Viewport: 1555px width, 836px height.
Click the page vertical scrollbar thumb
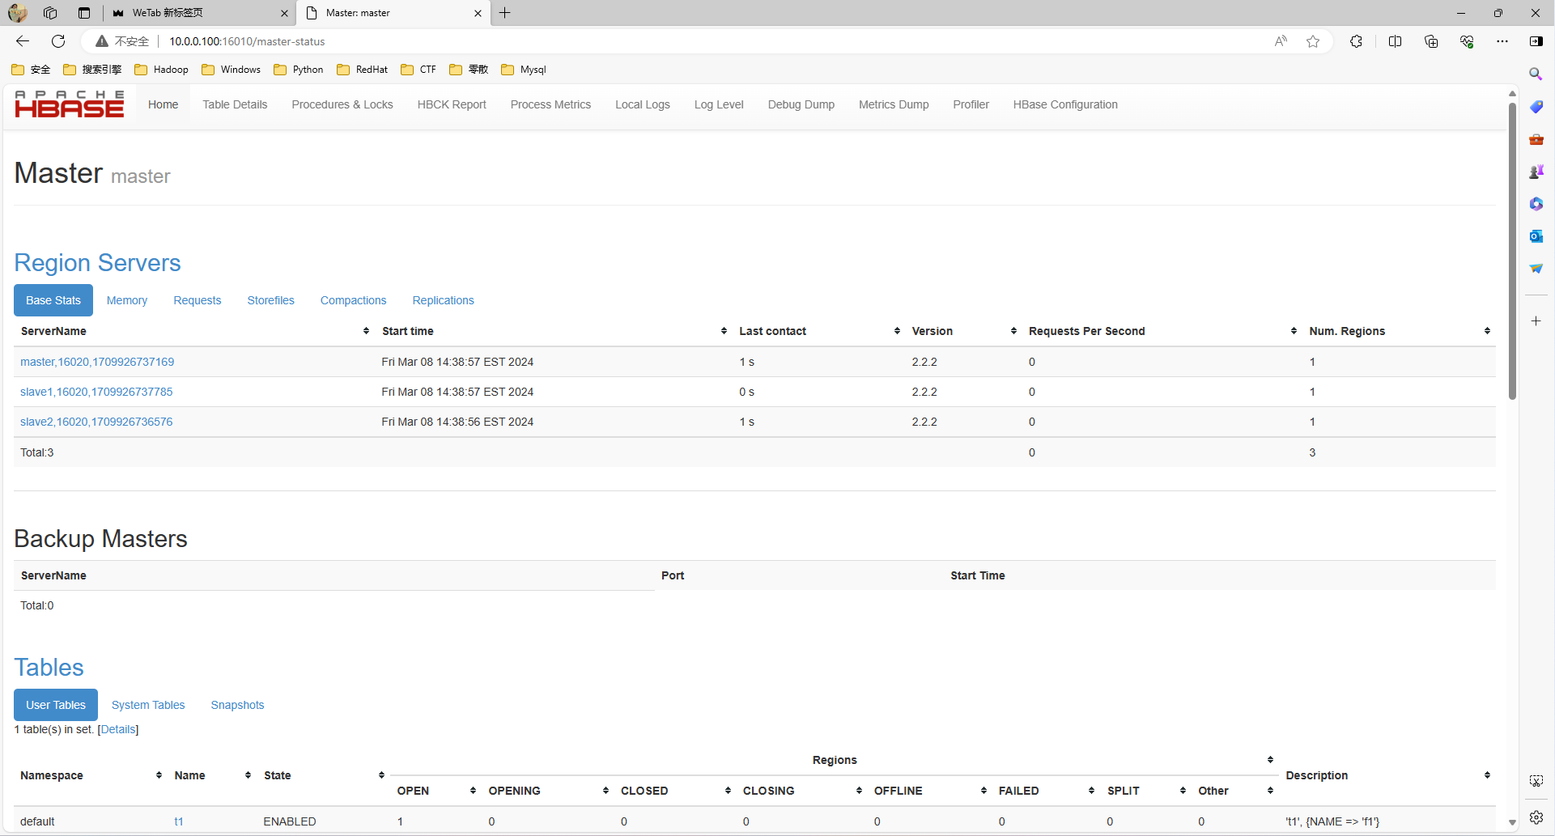(x=1511, y=251)
